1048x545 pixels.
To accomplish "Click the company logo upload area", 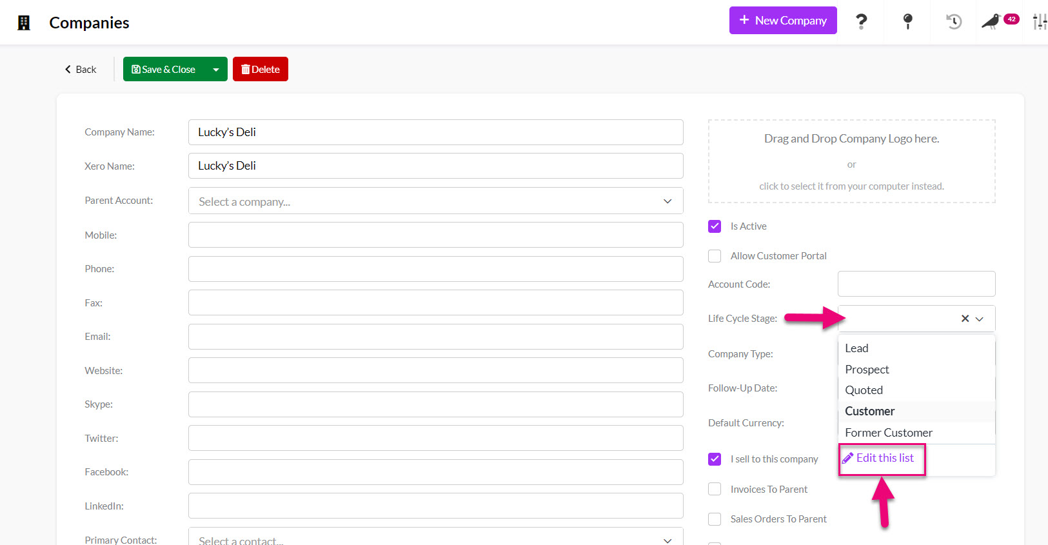I will pos(852,161).
